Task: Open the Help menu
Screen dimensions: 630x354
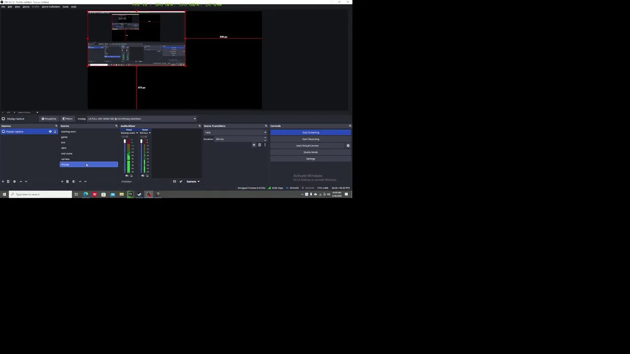Action: coord(73,6)
